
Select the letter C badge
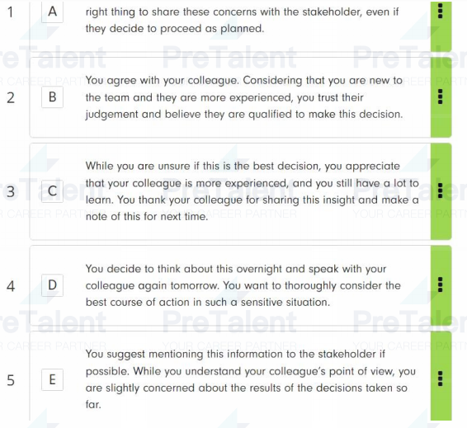(53, 191)
